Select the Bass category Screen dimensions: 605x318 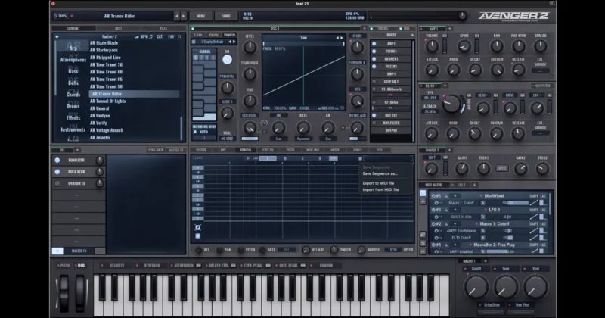pos(73,71)
